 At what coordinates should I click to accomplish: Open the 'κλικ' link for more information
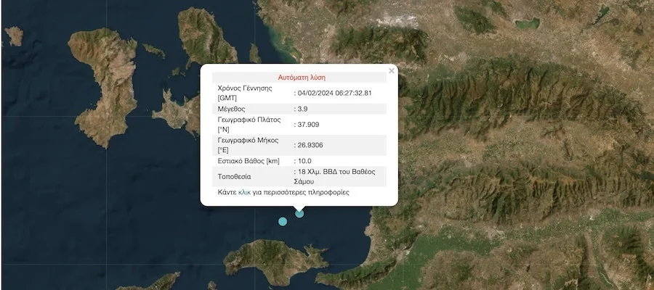click(x=244, y=193)
